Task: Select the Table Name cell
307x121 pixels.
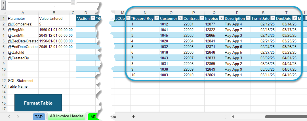Action: (23, 86)
